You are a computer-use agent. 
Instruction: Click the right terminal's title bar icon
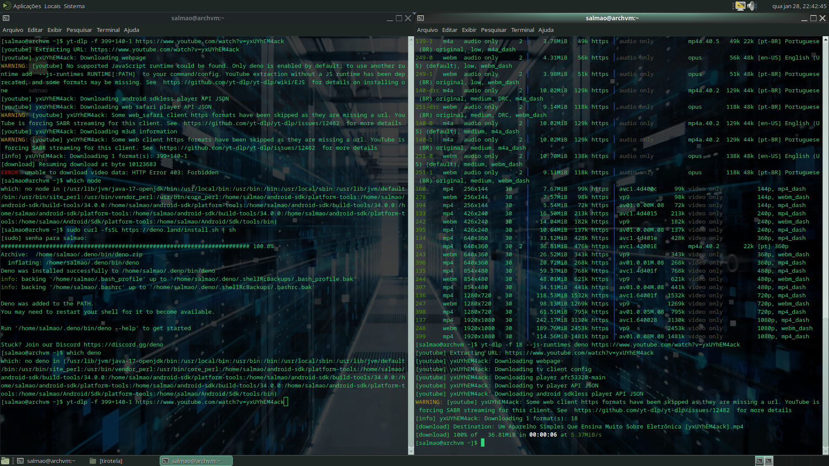click(421, 18)
